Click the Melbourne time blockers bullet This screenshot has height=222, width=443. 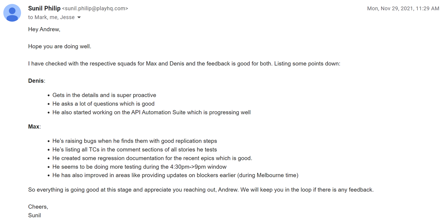point(176,175)
